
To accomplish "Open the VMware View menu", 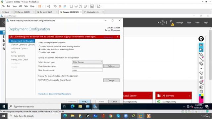I will click(15, 6).
